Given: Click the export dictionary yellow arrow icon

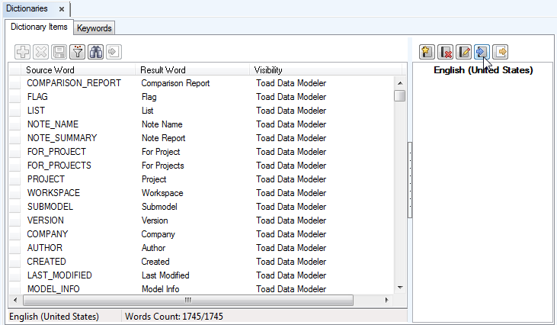Looking at the screenshot, I should (501, 52).
